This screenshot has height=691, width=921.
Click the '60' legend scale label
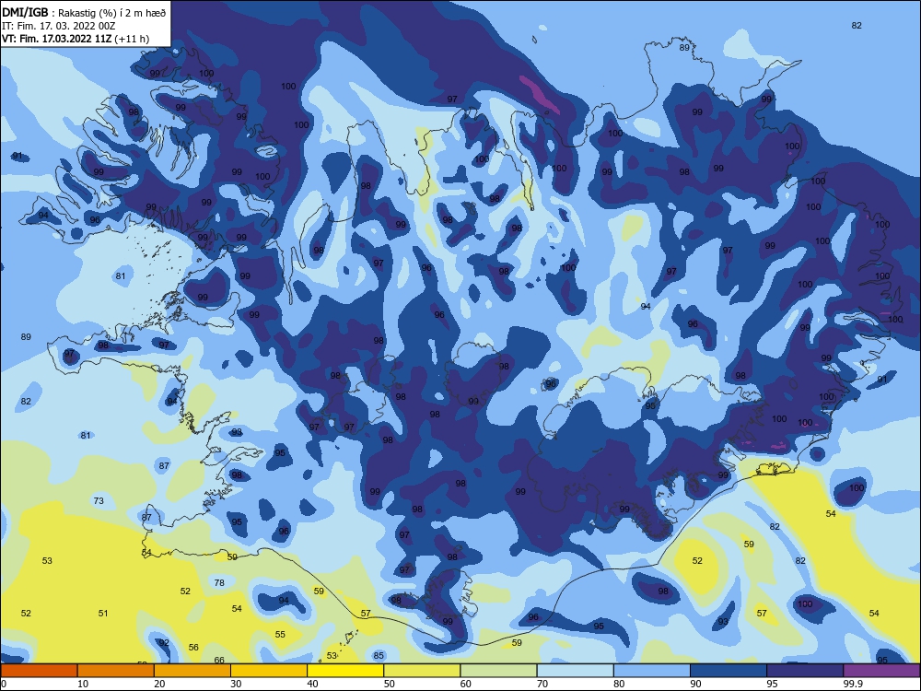(466, 684)
